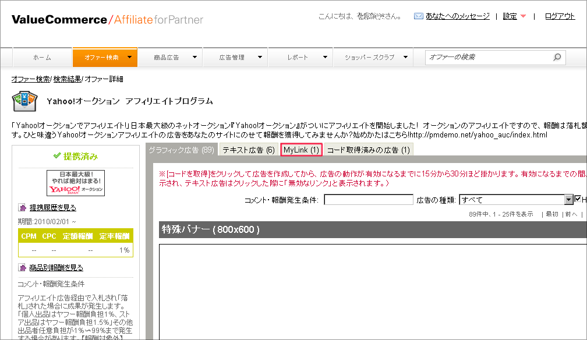Select the MyLink (1) tab
The width and height of the screenshot is (587, 340).
click(302, 150)
